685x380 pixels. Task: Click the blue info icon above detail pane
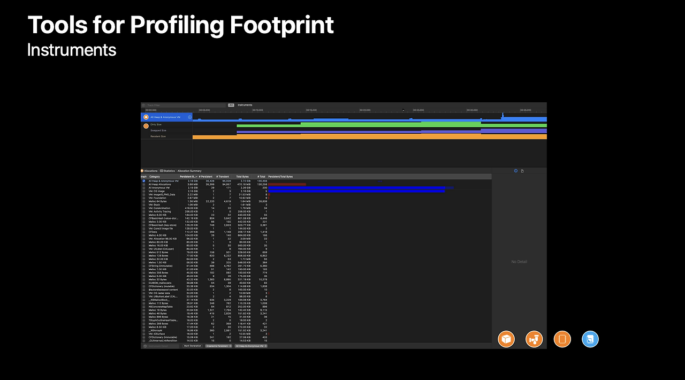tap(516, 171)
